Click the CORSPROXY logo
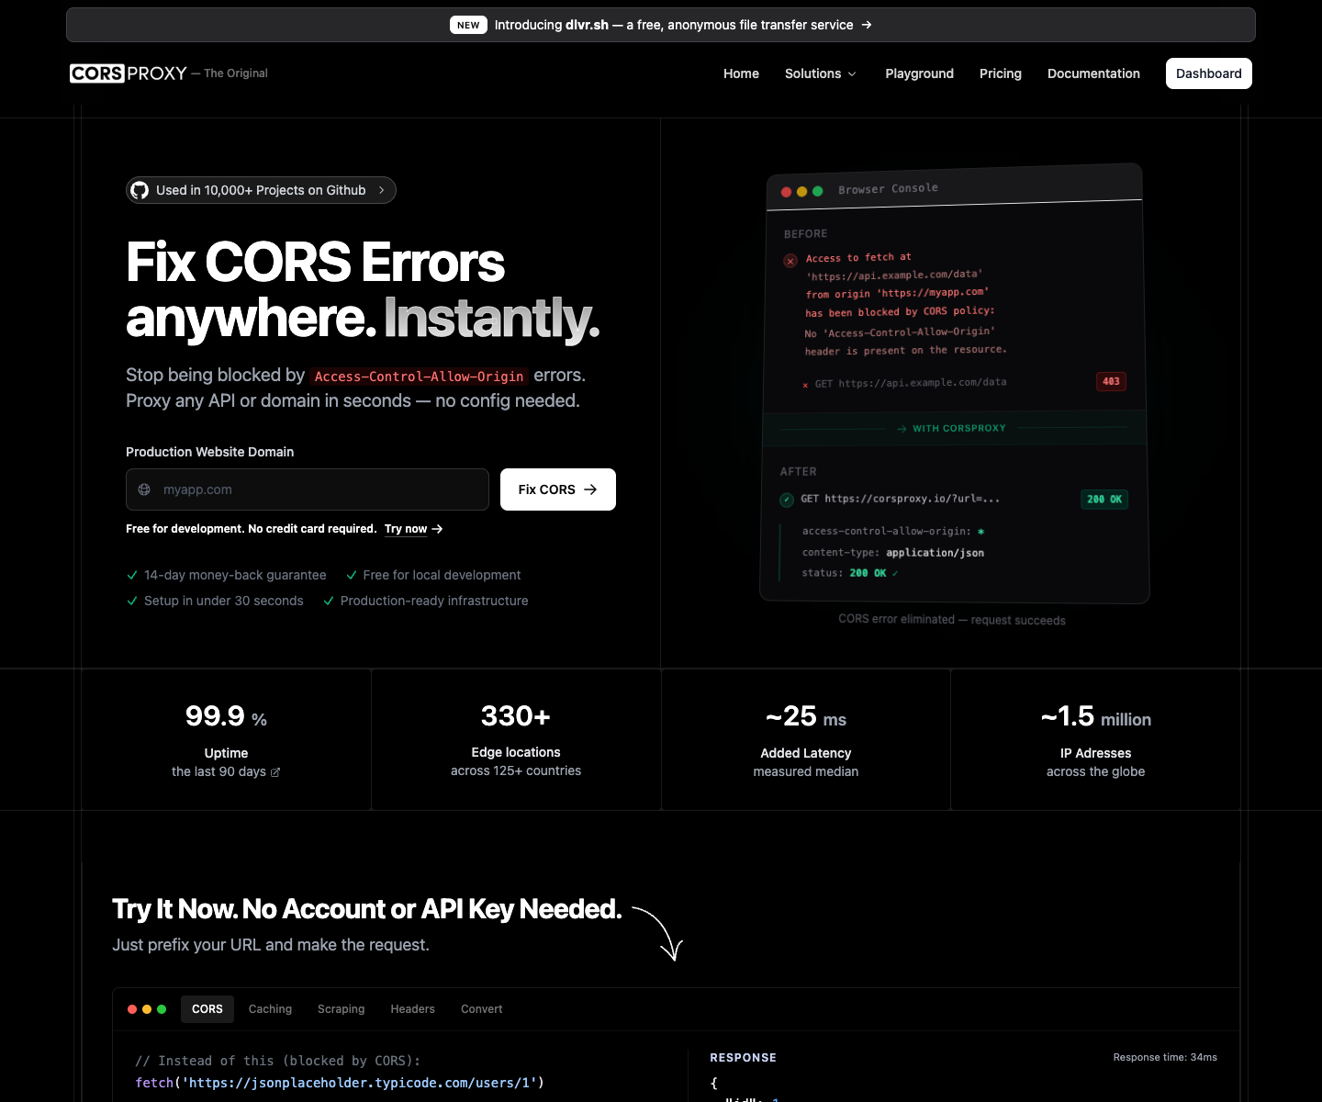This screenshot has width=1322, height=1102. coord(129,73)
